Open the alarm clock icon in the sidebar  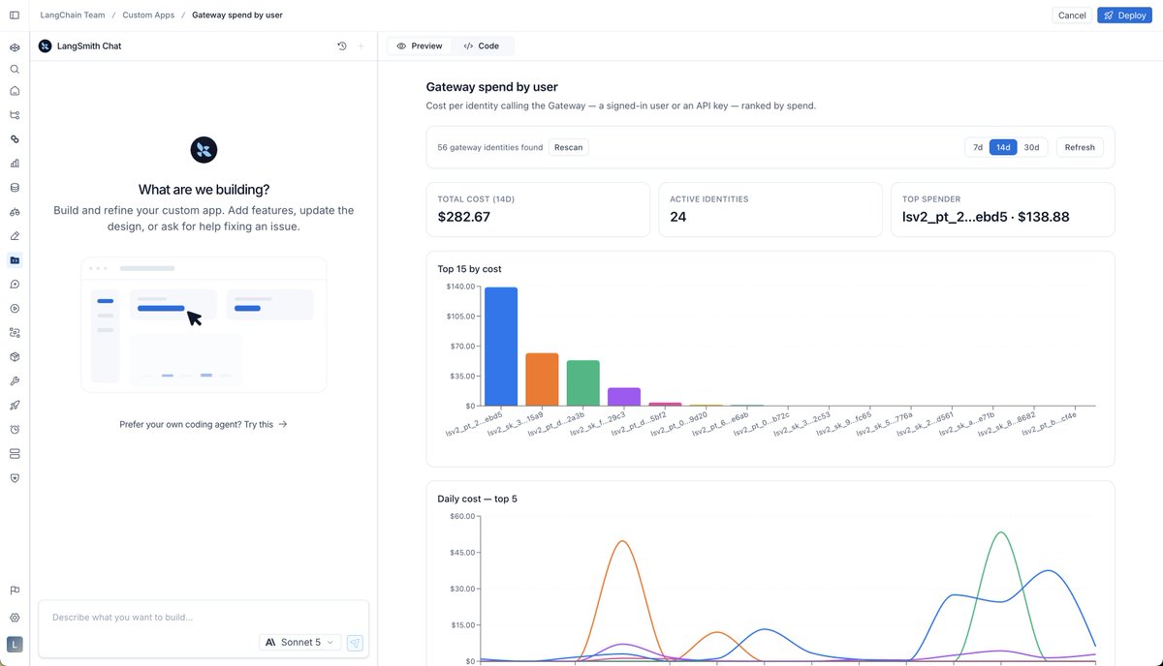pyautogui.click(x=15, y=430)
